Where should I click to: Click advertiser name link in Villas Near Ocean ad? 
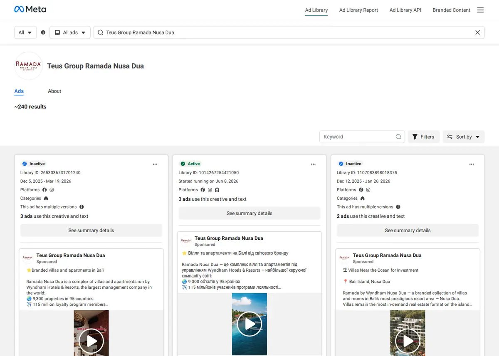point(387,255)
